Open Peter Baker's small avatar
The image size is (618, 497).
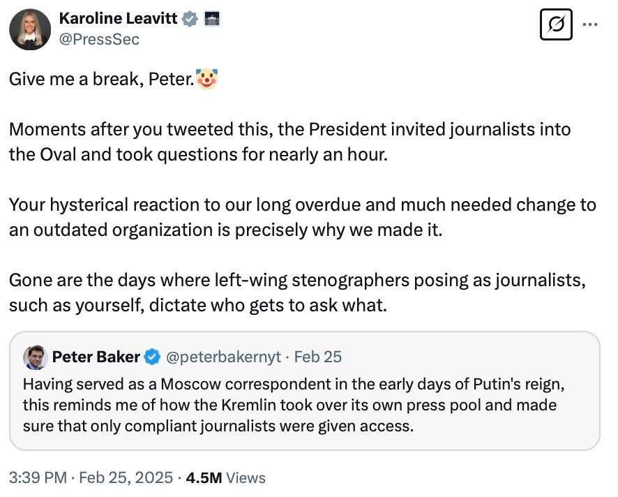[x=36, y=357]
